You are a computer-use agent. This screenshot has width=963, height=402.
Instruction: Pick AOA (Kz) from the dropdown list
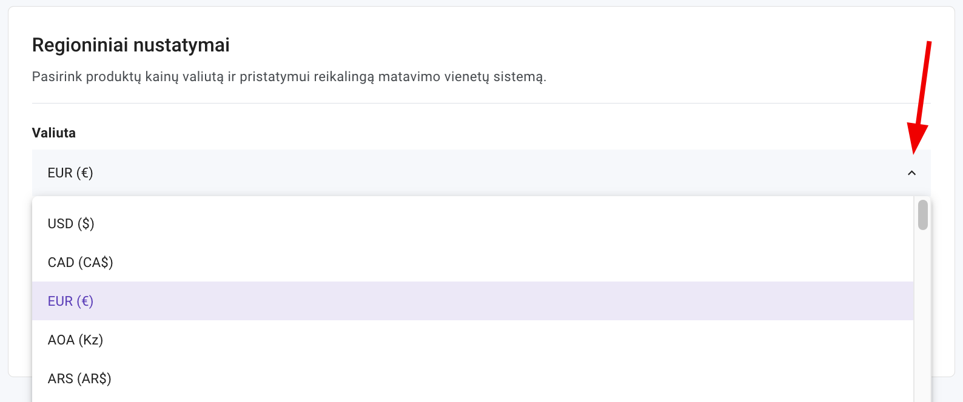pos(75,340)
